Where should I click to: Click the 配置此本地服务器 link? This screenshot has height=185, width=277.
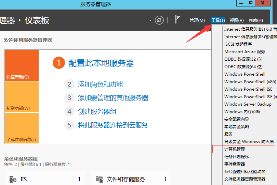101,63
